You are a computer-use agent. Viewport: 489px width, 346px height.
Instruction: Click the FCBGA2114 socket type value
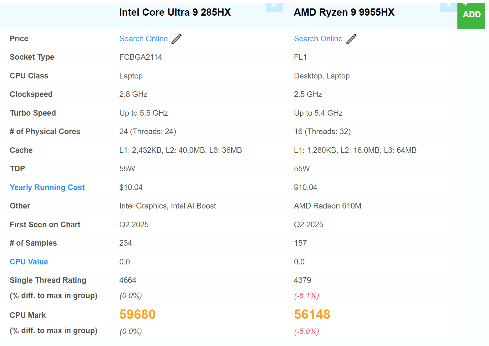click(140, 57)
